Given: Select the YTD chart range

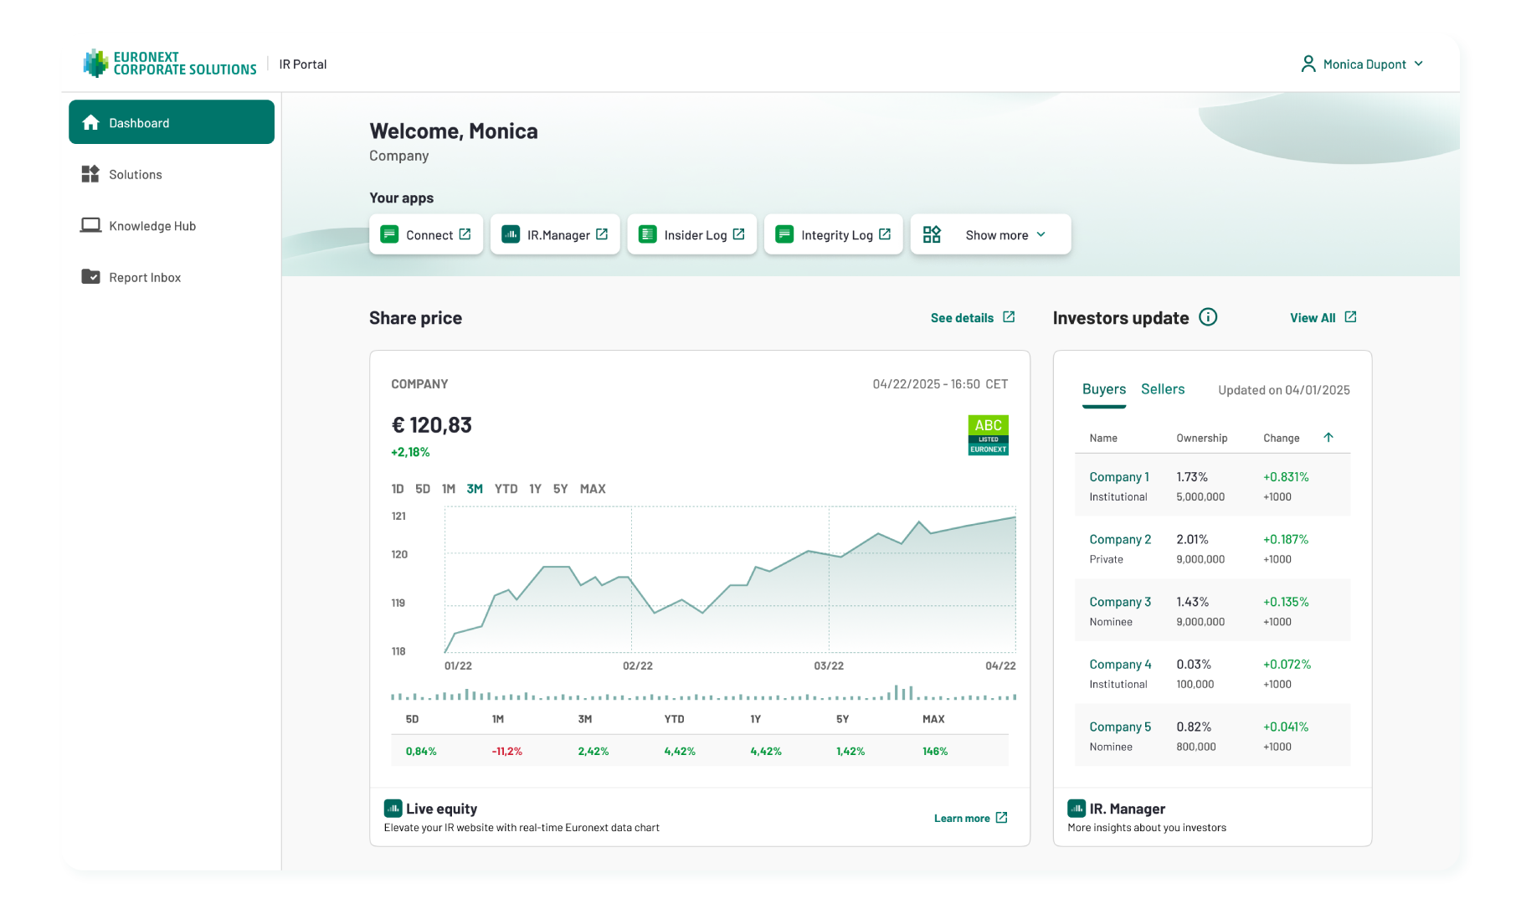Looking at the screenshot, I should pyautogui.click(x=506, y=489).
